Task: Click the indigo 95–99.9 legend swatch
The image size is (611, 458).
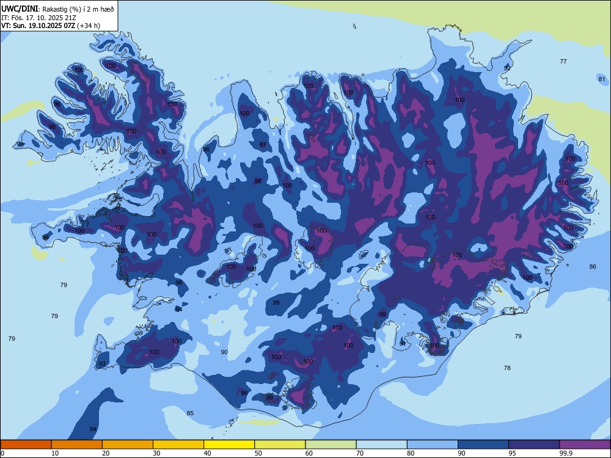Action: pyautogui.click(x=534, y=445)
